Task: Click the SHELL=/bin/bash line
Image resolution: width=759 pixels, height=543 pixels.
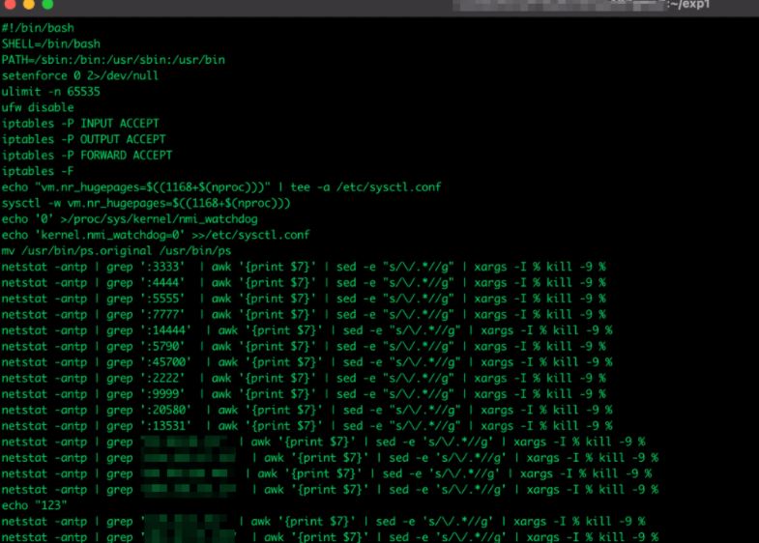Action: (51, 43)
